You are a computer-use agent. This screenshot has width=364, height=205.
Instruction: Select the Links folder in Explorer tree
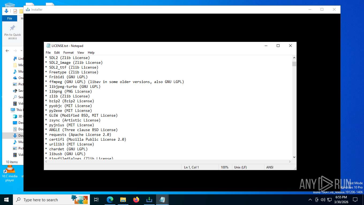[19, 59]
